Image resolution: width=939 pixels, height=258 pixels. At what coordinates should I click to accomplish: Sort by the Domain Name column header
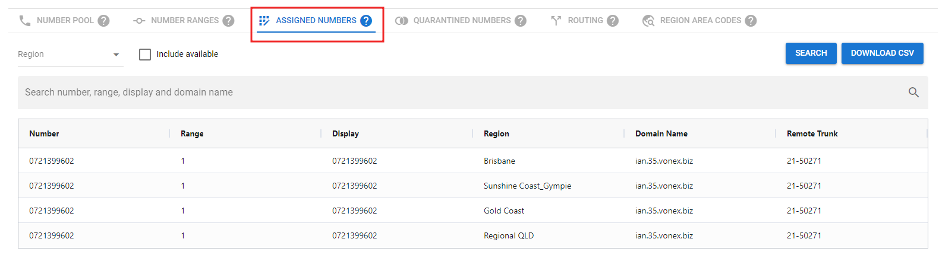661,134
